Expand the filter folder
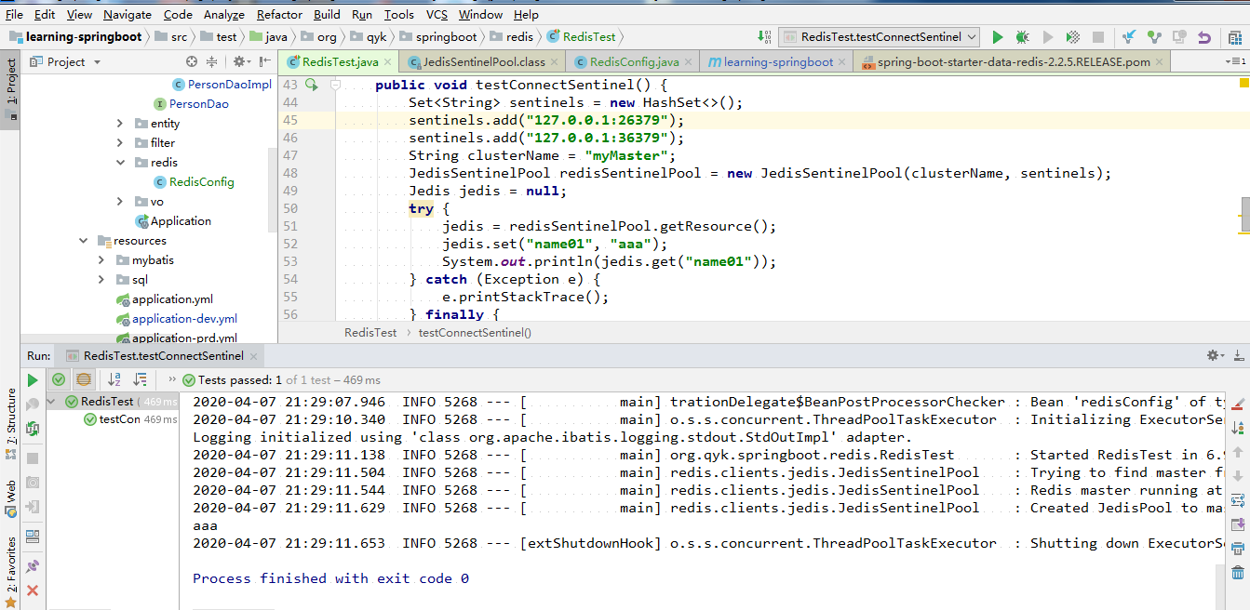 tap(120, 142)
